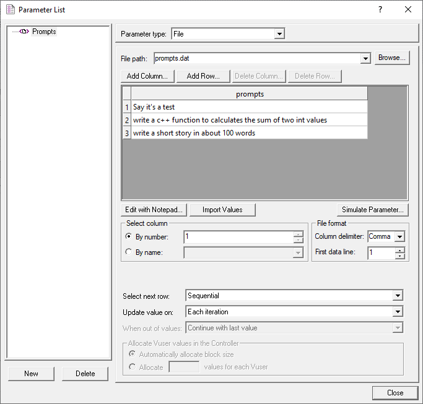Image resolution: width=423 pixels, height=404 pixels.
Task: Click the Simulate Parameter button
Action: [x=372, y=210]
